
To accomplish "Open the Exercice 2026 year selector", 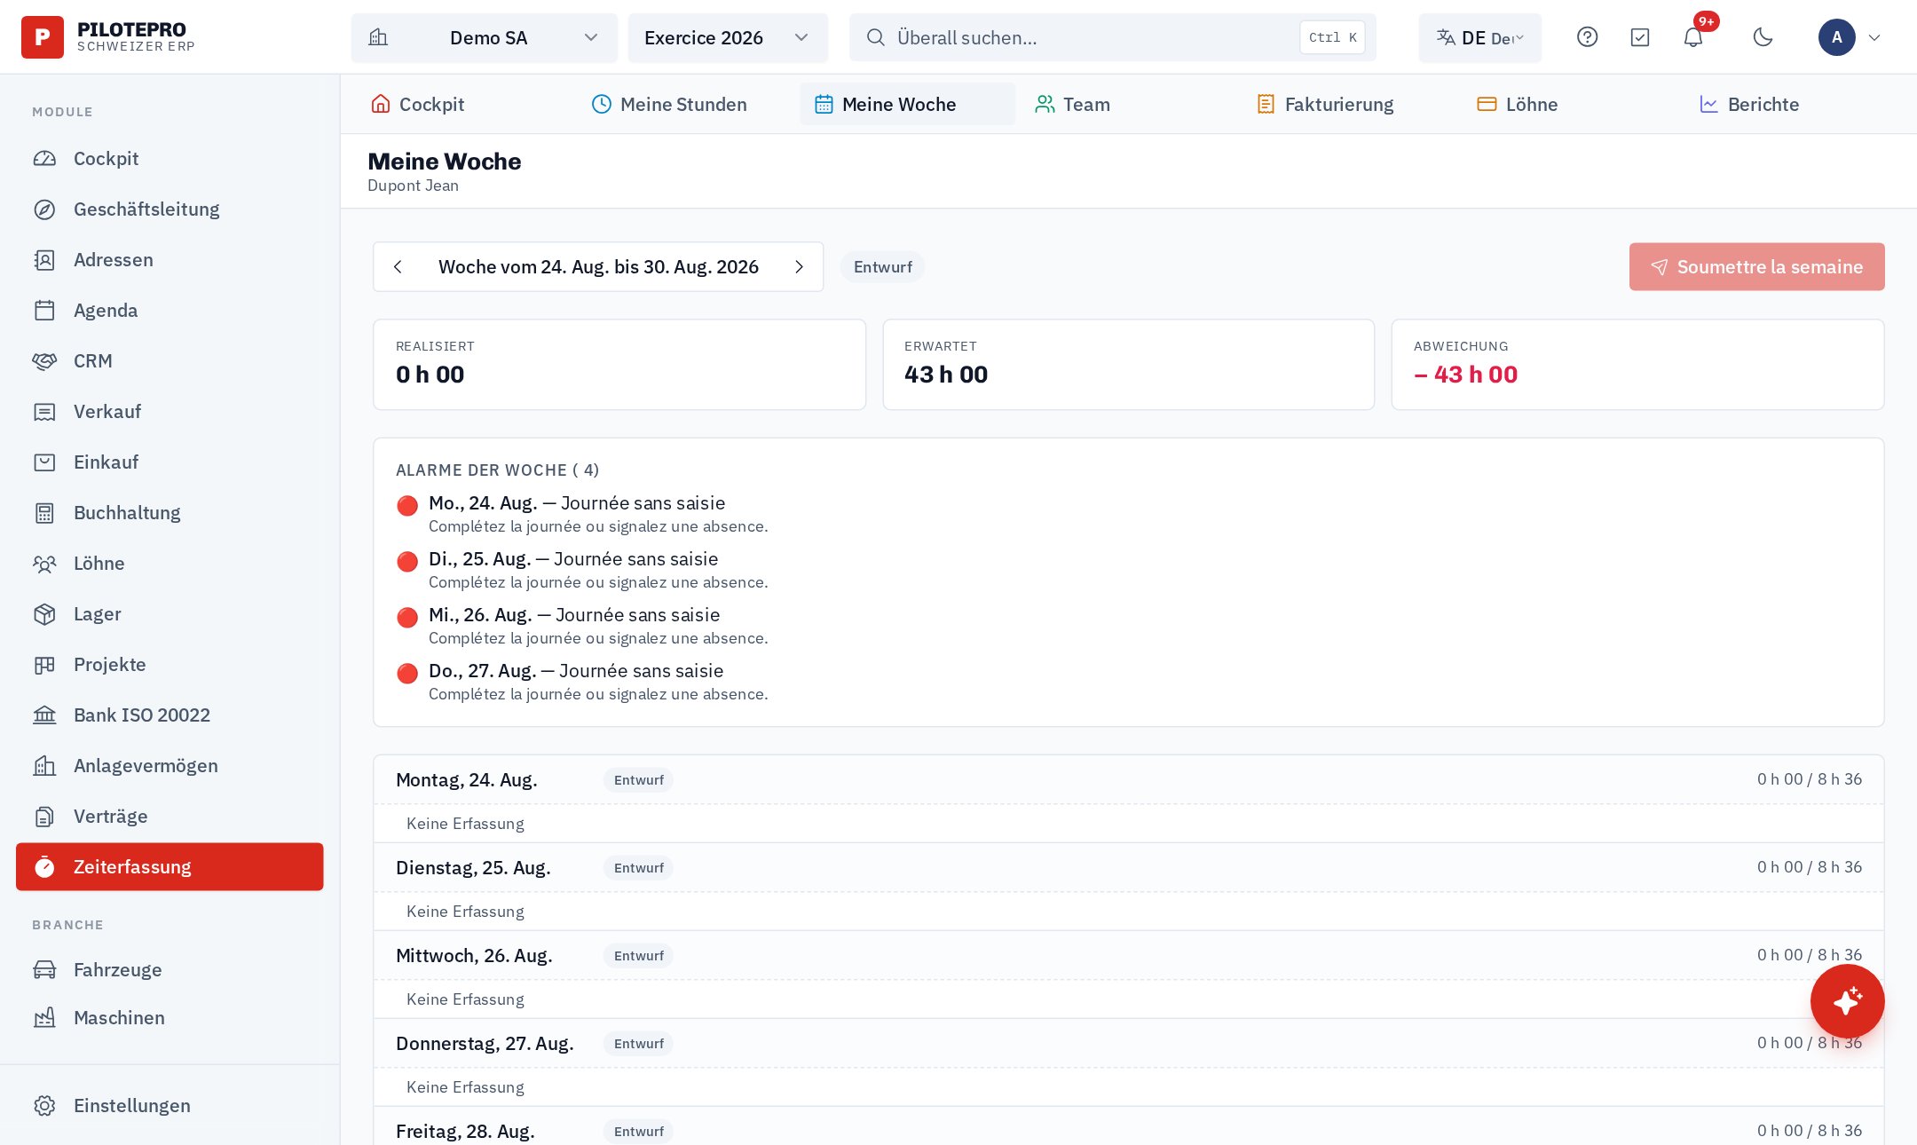I will coord(728,37).
